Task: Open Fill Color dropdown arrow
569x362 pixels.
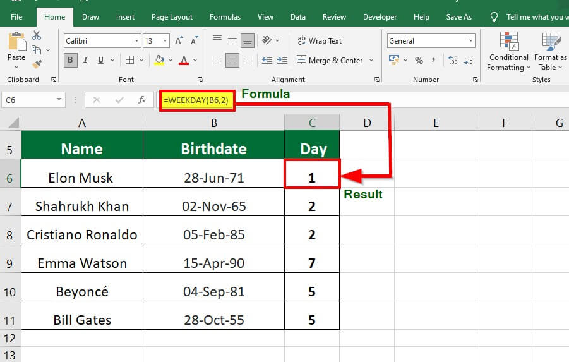Action: click(170, 60)
